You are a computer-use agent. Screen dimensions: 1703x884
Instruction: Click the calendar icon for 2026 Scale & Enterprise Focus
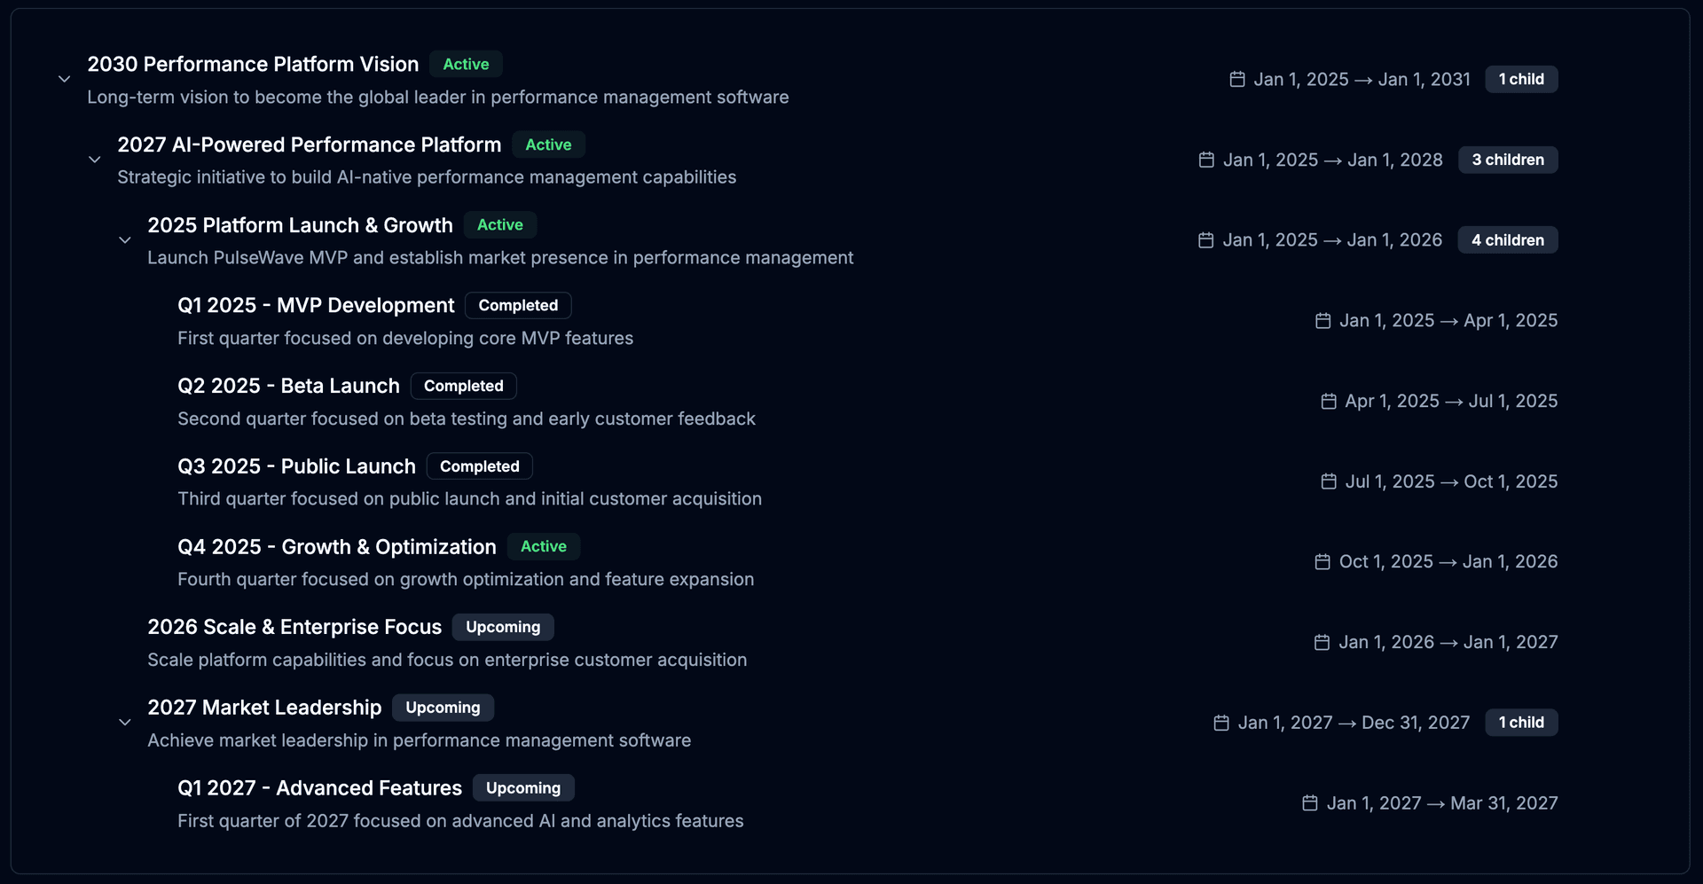(1322, 641)
